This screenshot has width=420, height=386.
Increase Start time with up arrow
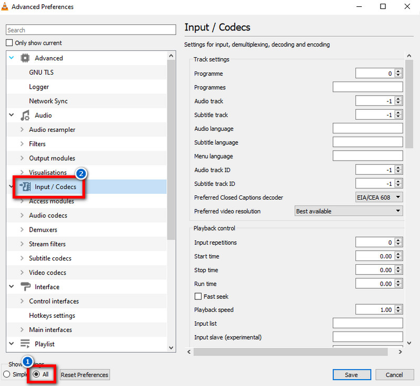(x=398, y=254)
